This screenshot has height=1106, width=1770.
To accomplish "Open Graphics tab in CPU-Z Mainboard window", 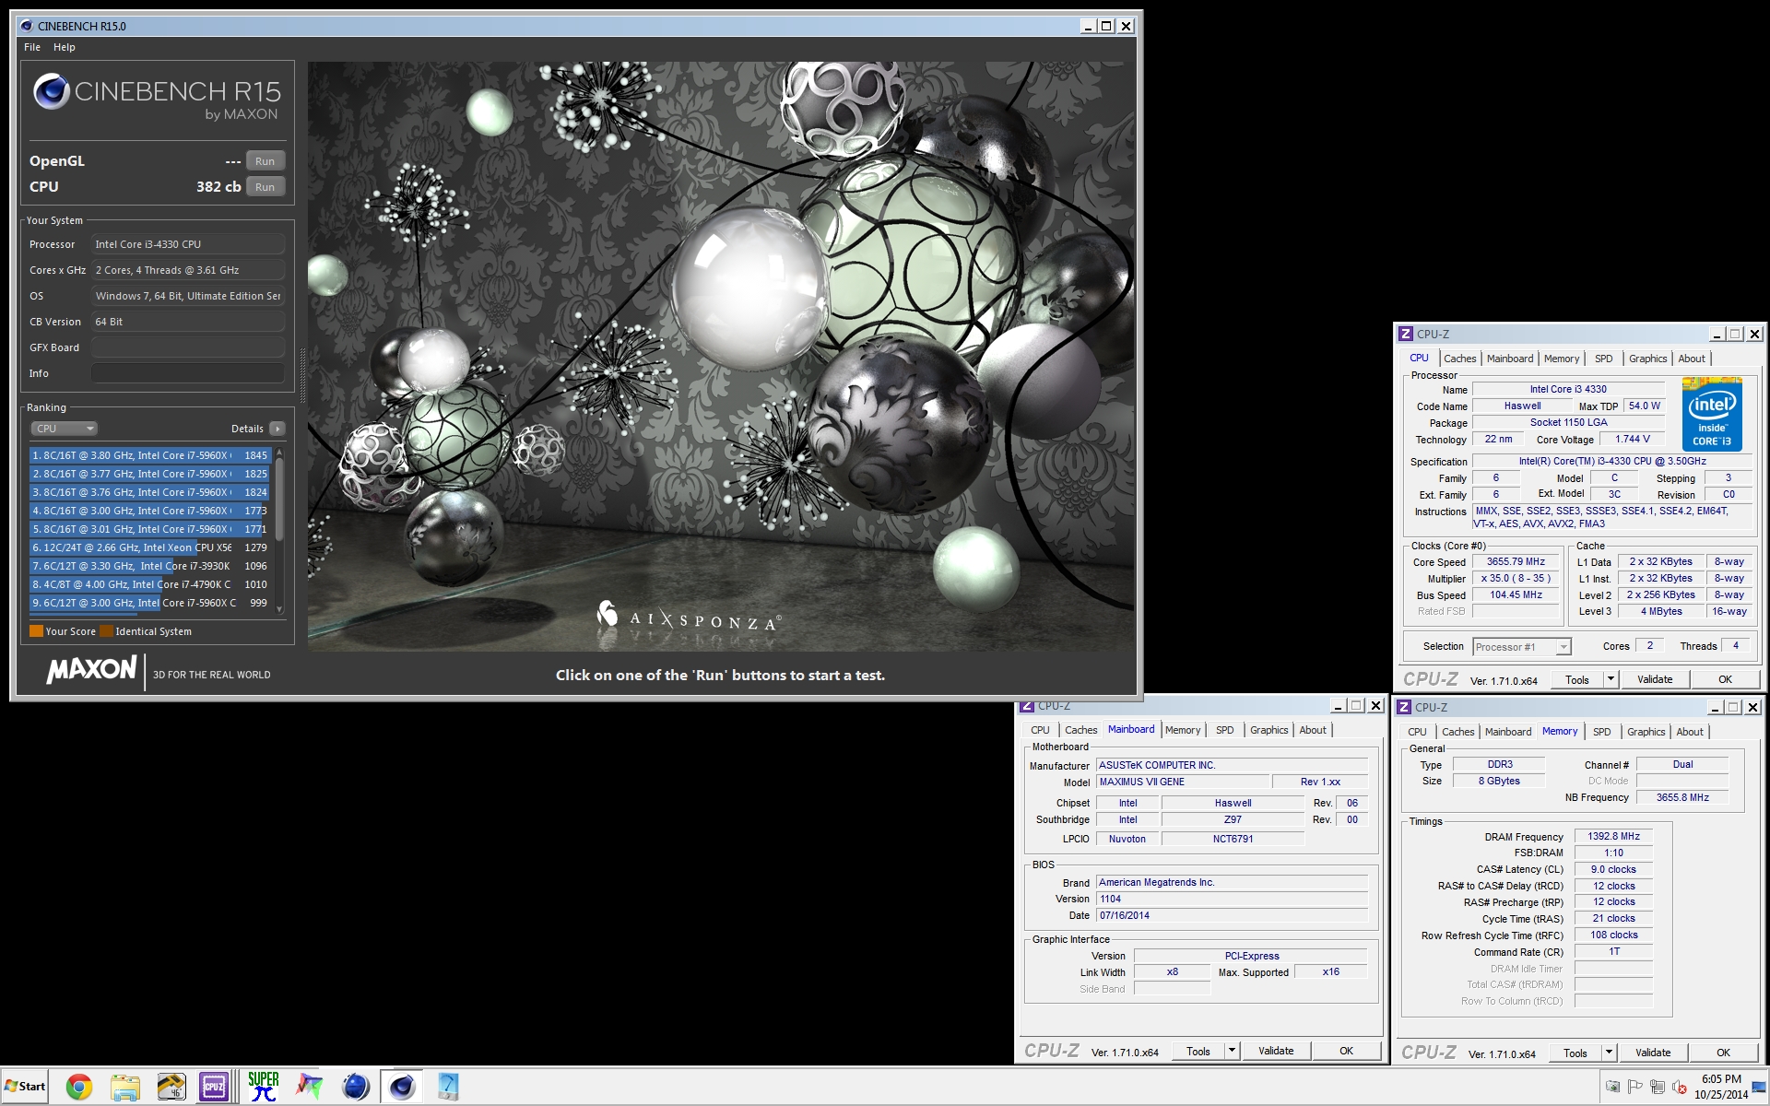I will coord(1268,730).
